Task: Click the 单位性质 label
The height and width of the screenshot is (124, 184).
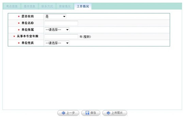Action: [28, 43]
